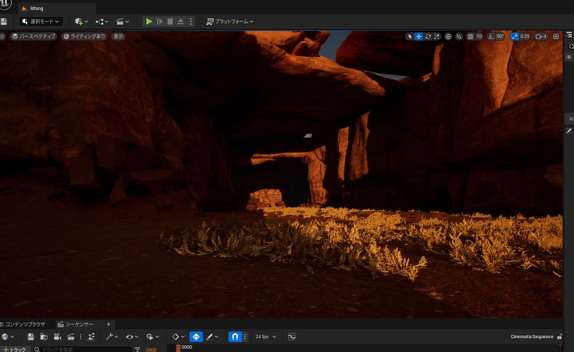Click the sequencer camera icon

click(57, 337)
